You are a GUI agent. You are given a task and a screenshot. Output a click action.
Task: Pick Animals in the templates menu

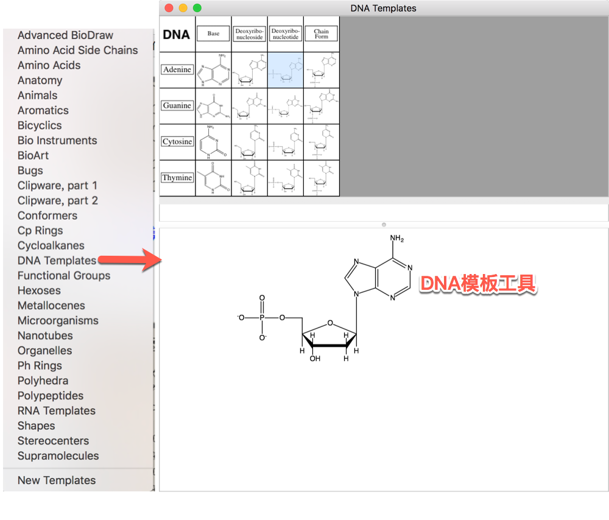[x=37, y=96]
